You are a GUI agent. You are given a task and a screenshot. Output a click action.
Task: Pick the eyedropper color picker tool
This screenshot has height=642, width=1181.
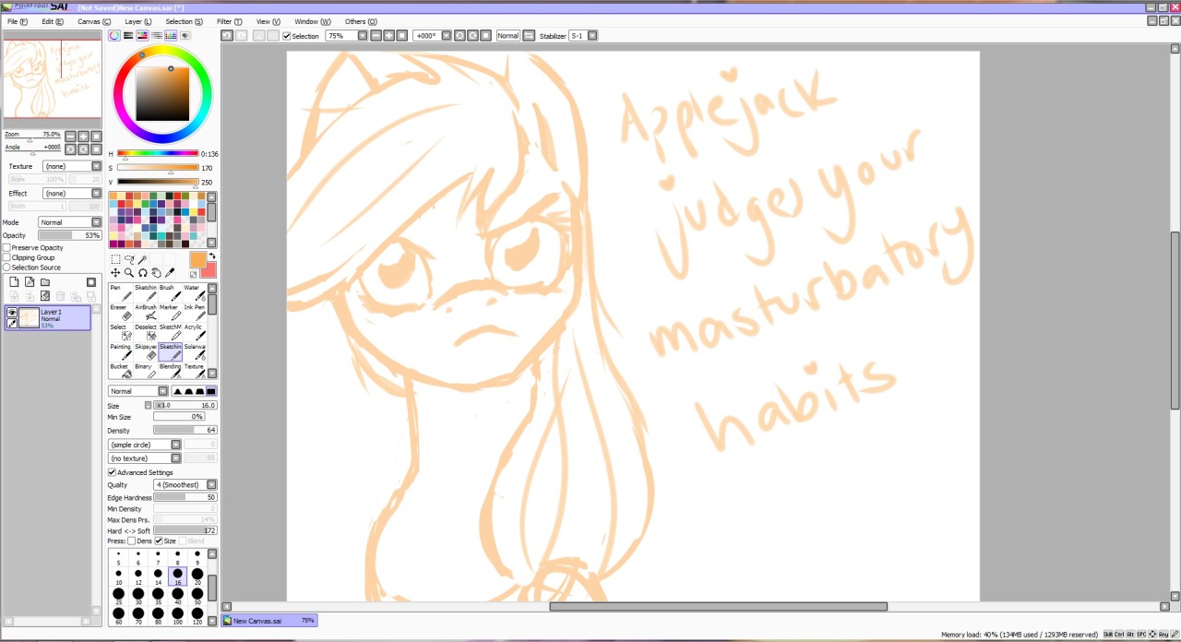pyautogui.click(x=170, y=273)
